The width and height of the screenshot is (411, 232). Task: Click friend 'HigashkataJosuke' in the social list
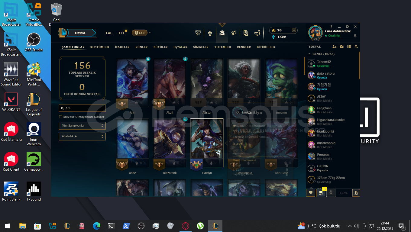332,122
